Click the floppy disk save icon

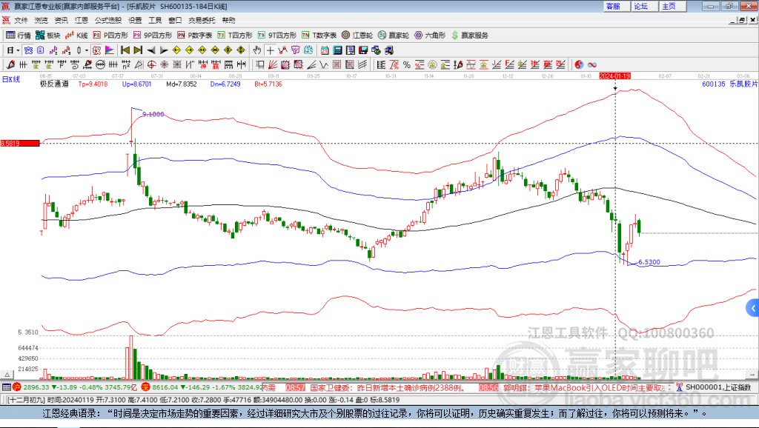click(363, 50)
